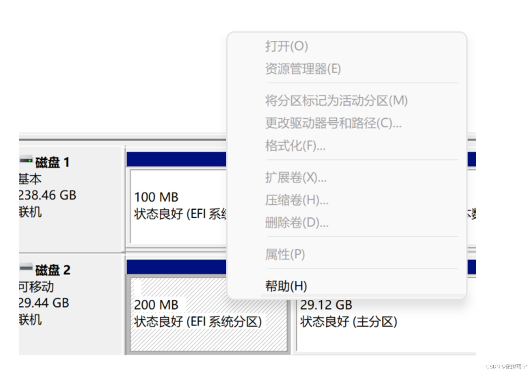Click the 帮助(H) menu item

click(286, 286)
